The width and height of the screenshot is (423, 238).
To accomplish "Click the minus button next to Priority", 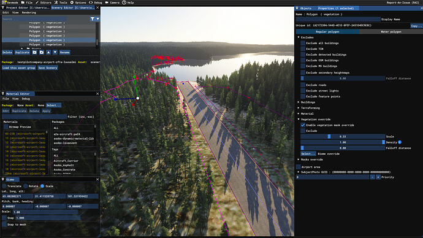I will click(372, 177).
